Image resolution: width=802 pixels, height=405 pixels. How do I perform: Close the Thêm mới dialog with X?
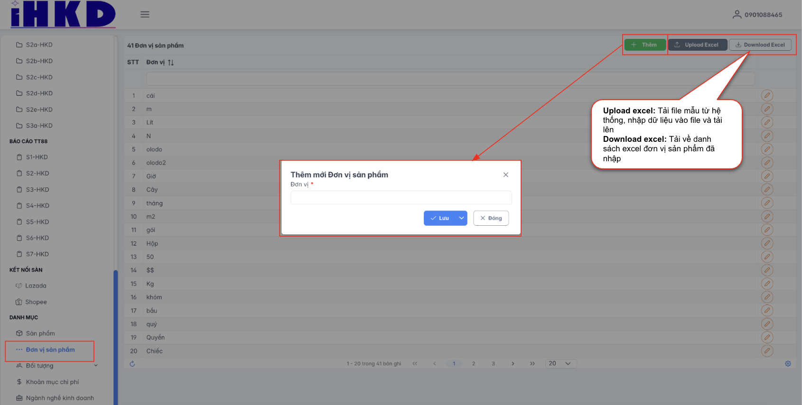(506, 175)
